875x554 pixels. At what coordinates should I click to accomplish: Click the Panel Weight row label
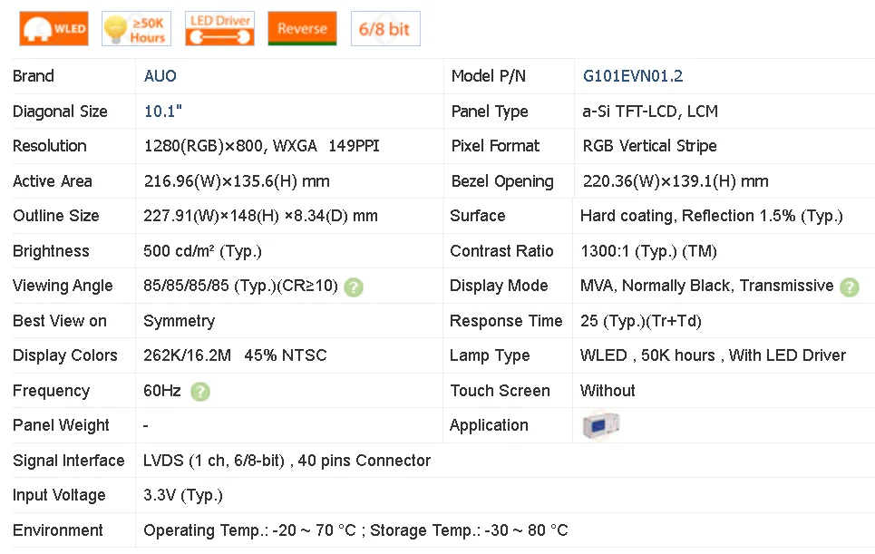(61, 425)
